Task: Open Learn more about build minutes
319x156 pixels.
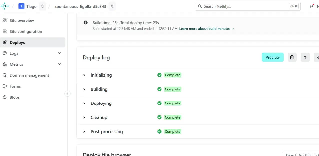Action: [x=205, y=28]
